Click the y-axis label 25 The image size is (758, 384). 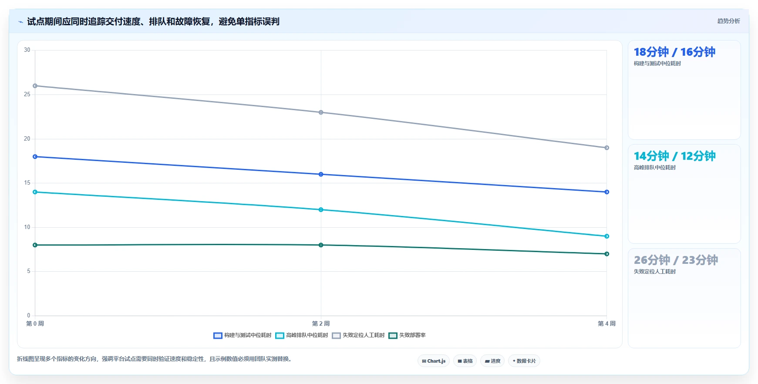coord(27,94)
